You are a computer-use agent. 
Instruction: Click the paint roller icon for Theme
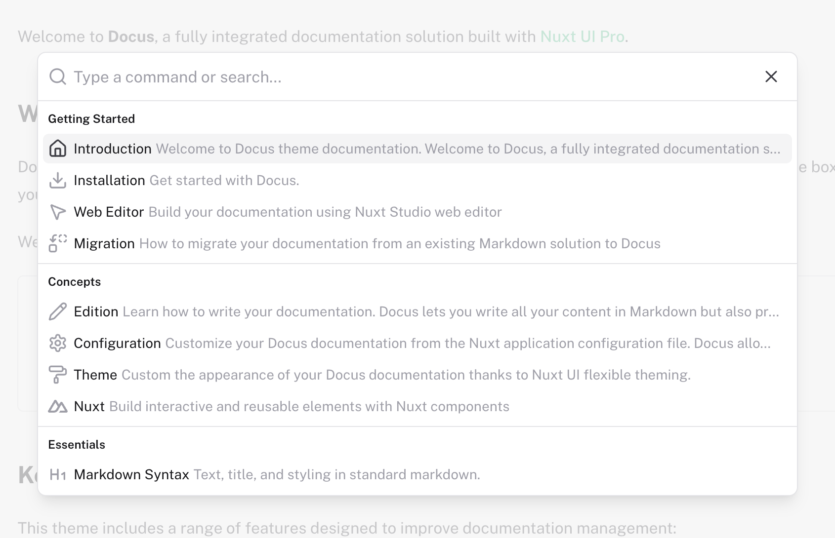point(58,375)
